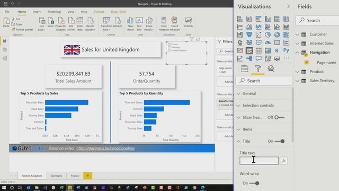Expand the Customer table

[298, 34]
